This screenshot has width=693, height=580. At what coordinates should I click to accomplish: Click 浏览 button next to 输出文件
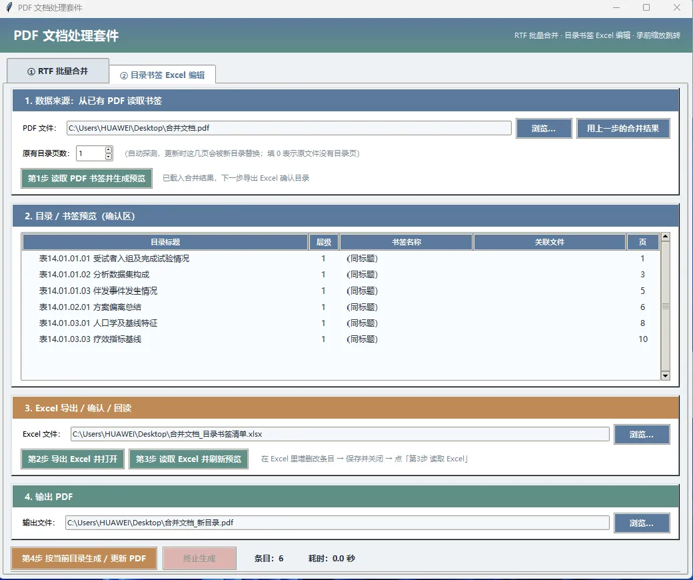pyautogui.click(x=641, y=523)
